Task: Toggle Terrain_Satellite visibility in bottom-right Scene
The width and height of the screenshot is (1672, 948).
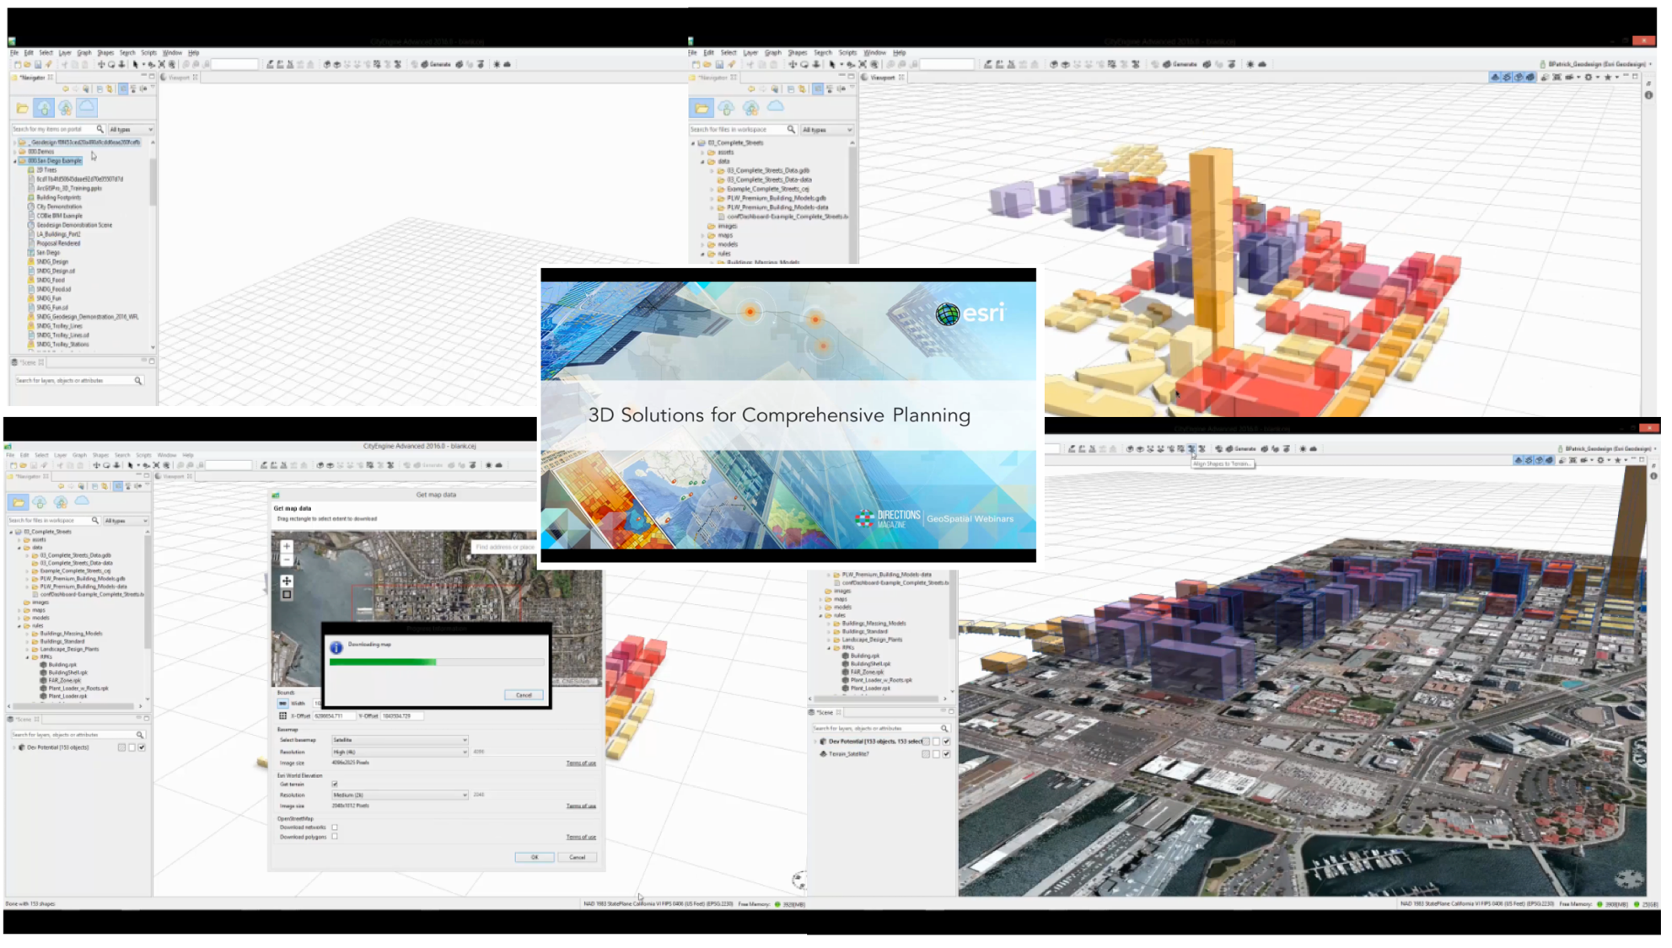Action: tap(946, 754)
